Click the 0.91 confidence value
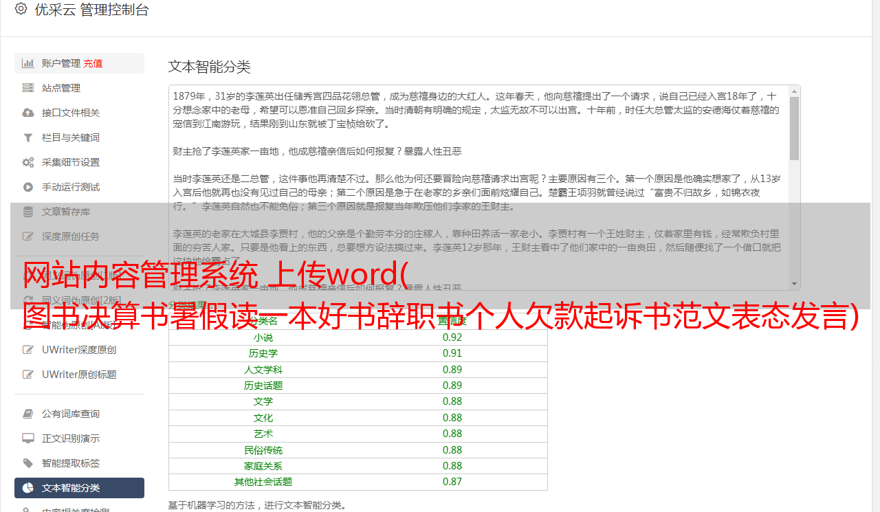The height and width of the screenshot is (512, 880). point(452,353)
